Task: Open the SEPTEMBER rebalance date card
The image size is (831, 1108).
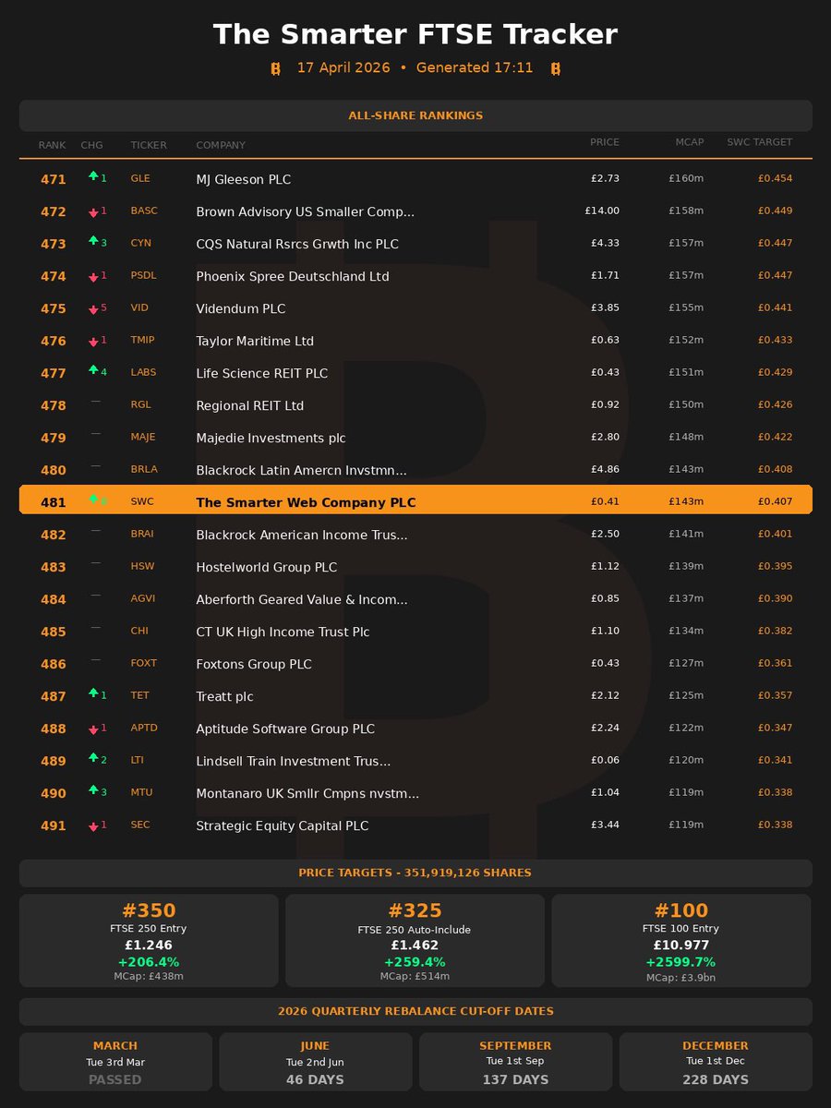Action: click(515, 1062)
